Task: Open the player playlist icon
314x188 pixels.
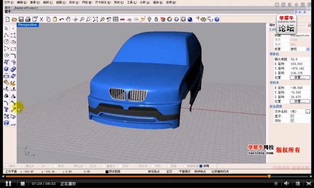Action: (298, 183)
